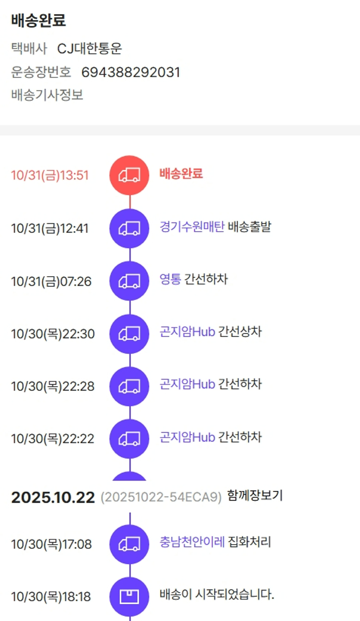Click the tracking number 694388292031
Viewport: 360px width, 621px height.
(x=131, y=72)
